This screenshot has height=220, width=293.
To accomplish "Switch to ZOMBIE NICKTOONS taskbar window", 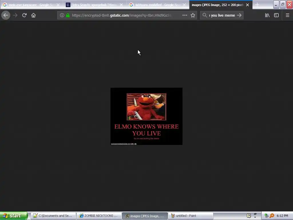I will pyautogui.click(x=99, y=216).
